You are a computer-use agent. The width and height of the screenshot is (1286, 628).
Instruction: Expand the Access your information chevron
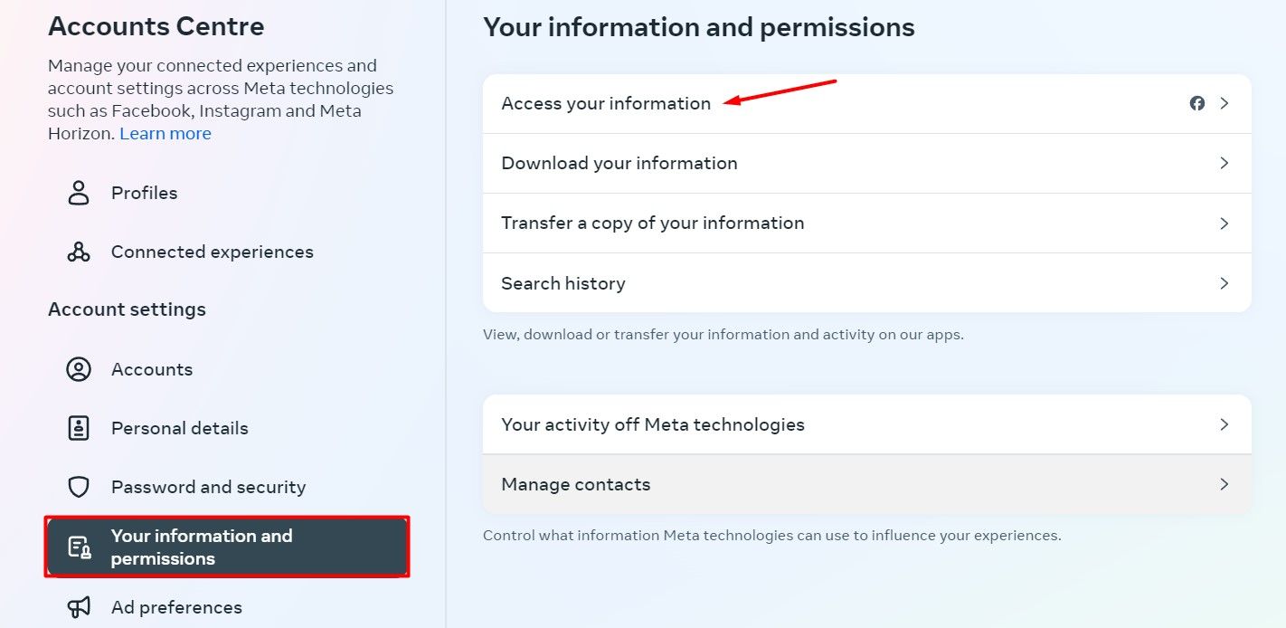[1225, 103]
